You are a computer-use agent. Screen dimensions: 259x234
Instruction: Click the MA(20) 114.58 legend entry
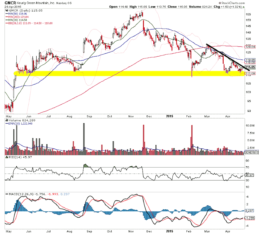point(16,20)
